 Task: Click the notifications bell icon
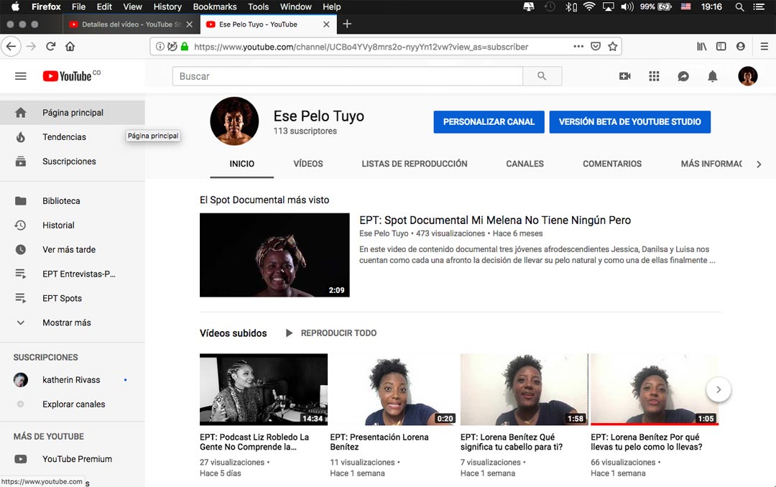pyautogui.click(x=712, y=76)
